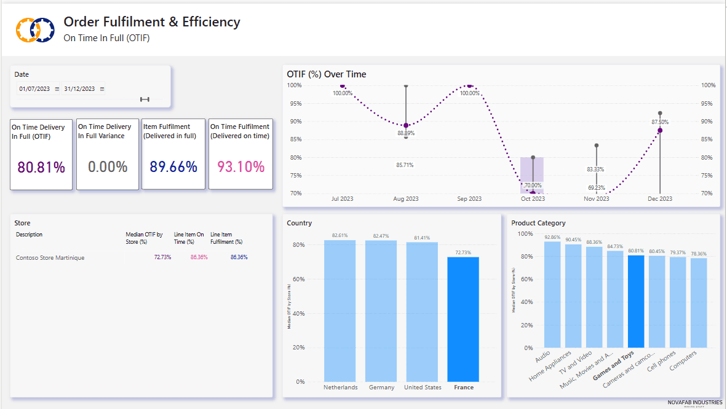Select the Games and Toys category bar
The image size is (727, 409).
[636, 302]
